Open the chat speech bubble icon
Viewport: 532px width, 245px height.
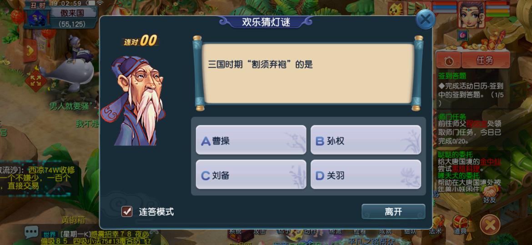[31, 232]
